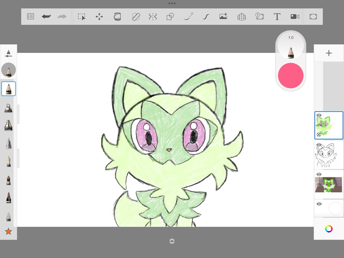Add a new layer with plus
The image size is (344, 258).
(329, 53)
